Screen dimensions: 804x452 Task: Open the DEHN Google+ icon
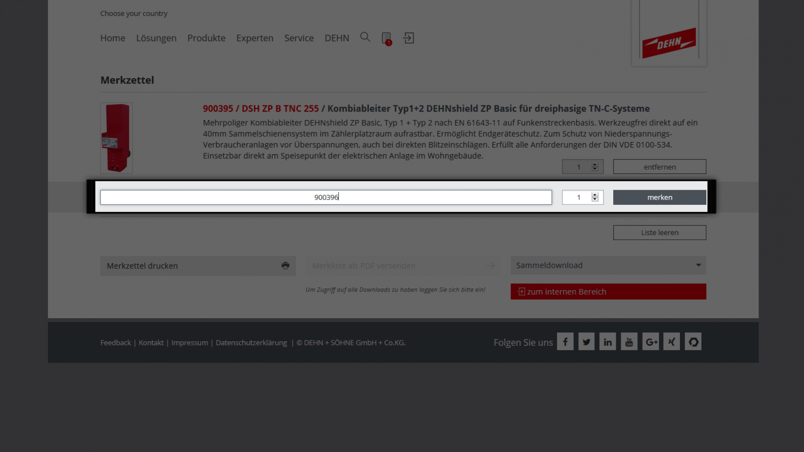[x=651, y=341]
